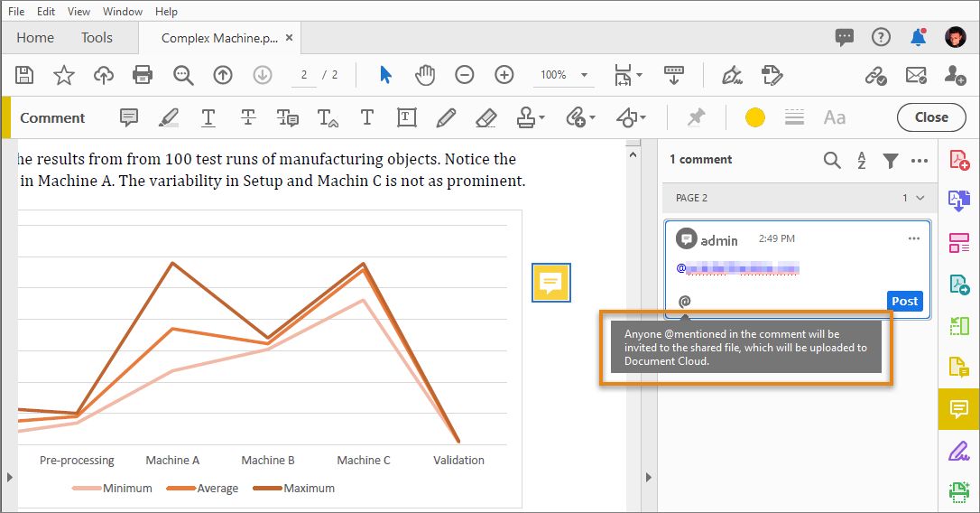The width and height of the screenshot is (980, 513).
Task: Go to previous page arrow
Action: pos(223,75)
